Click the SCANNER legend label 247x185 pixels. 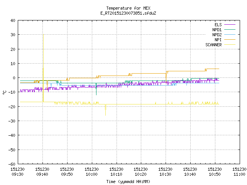point(213,45)
